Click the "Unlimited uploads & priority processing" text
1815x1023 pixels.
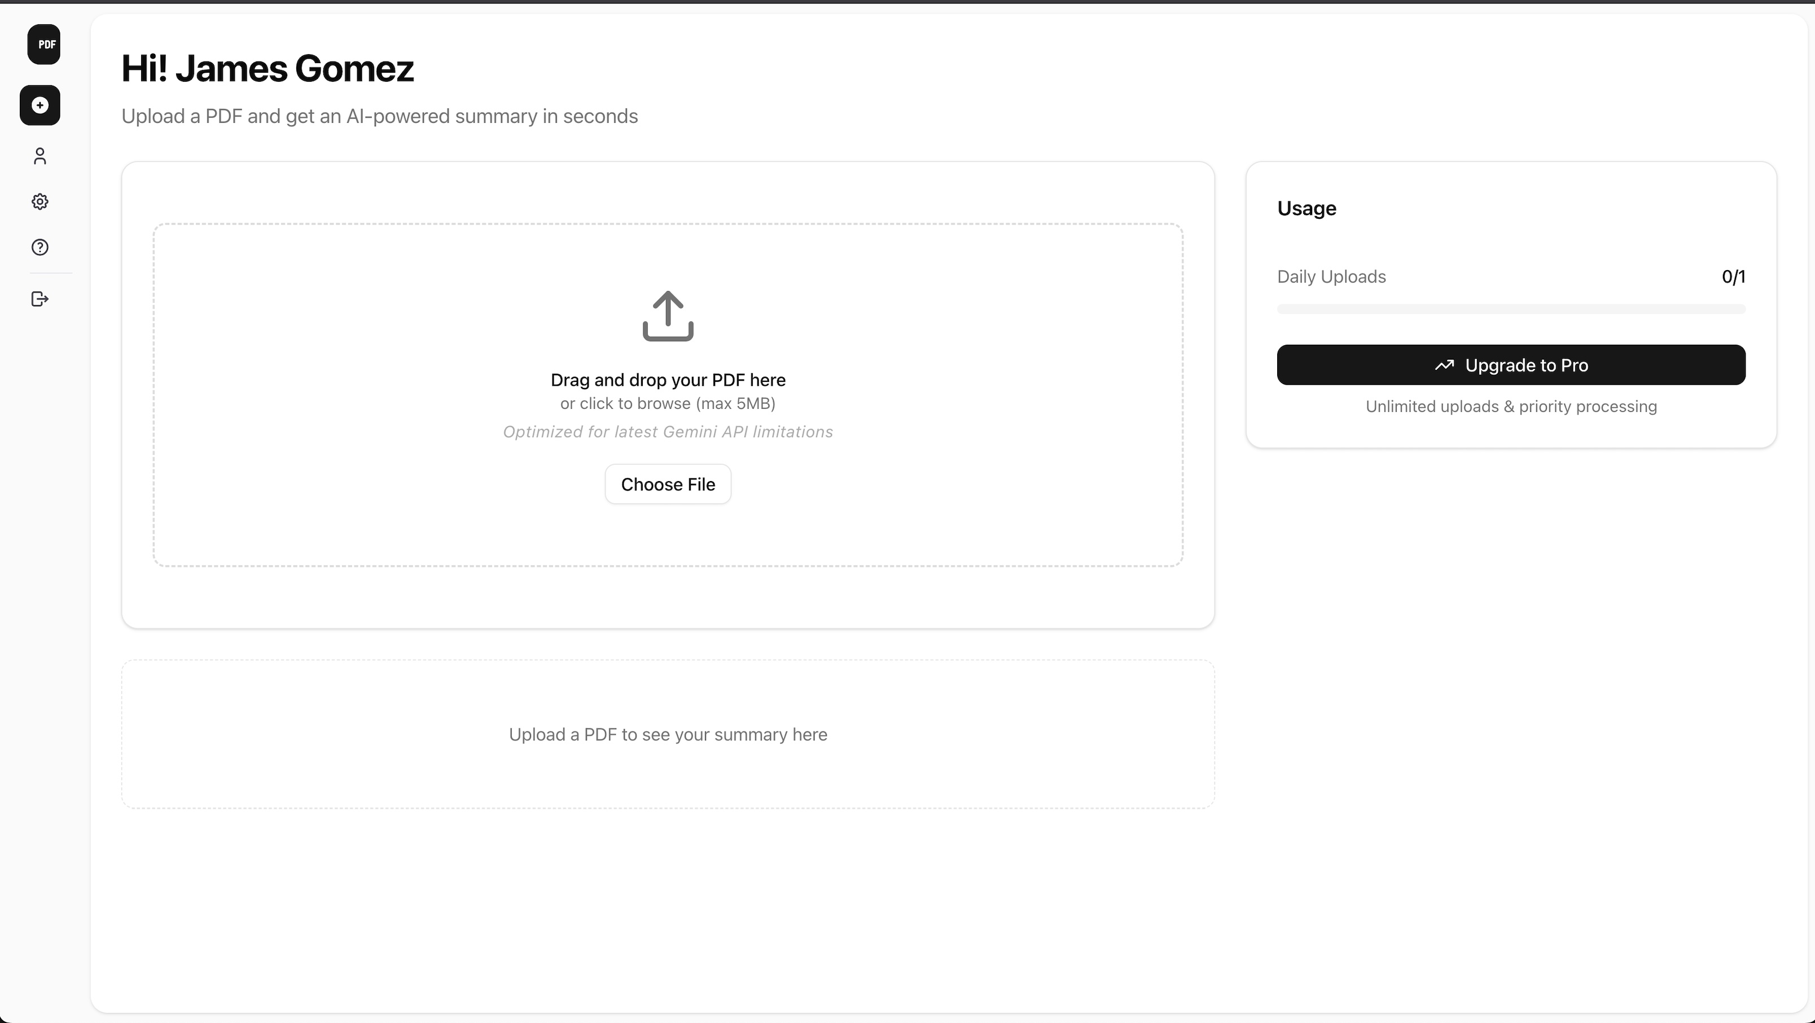pyautogui.click(x=1511, y=406)
